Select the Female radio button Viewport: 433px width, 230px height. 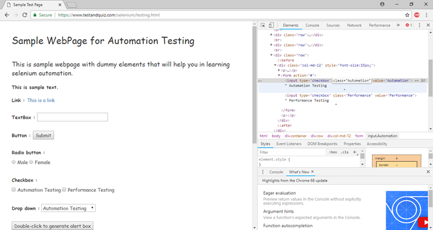tap(31, 162)
